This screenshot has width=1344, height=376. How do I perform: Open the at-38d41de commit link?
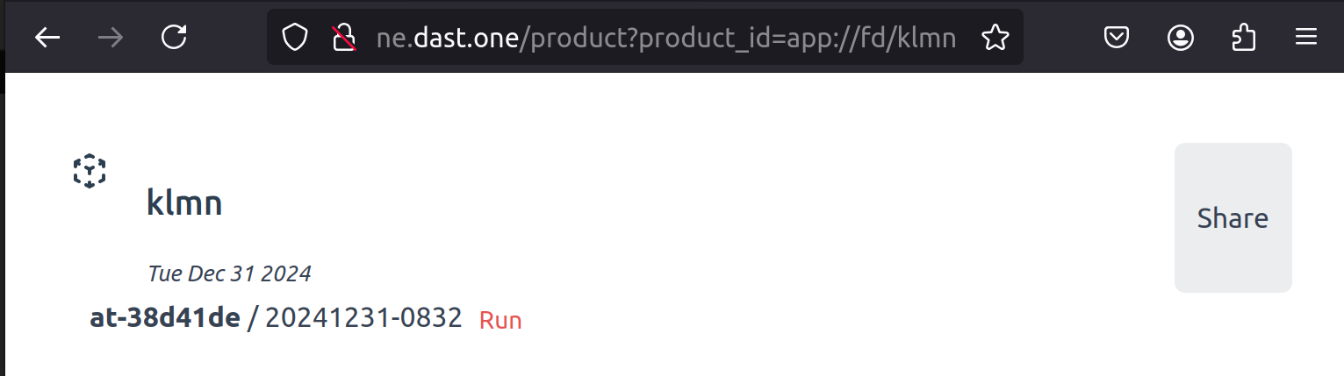pos(165,317)
